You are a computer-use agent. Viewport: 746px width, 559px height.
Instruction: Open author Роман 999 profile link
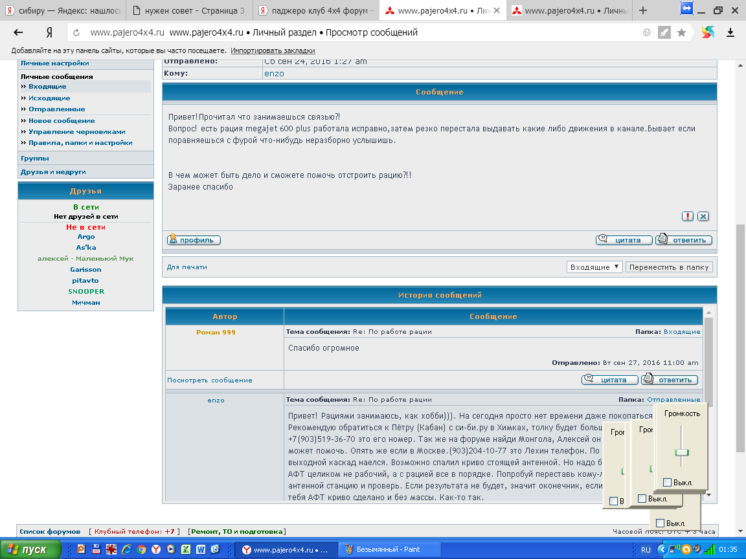[x=216, y=333]
